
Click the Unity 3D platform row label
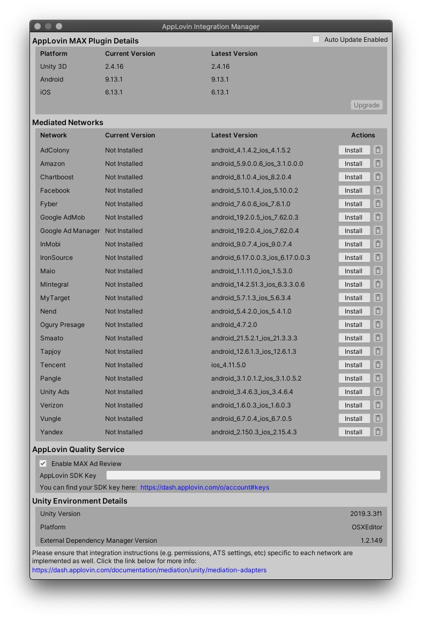coord(53,67)
